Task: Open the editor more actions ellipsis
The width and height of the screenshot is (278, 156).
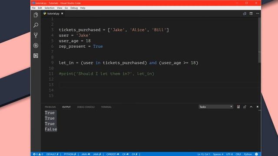Action: point(258,13)
